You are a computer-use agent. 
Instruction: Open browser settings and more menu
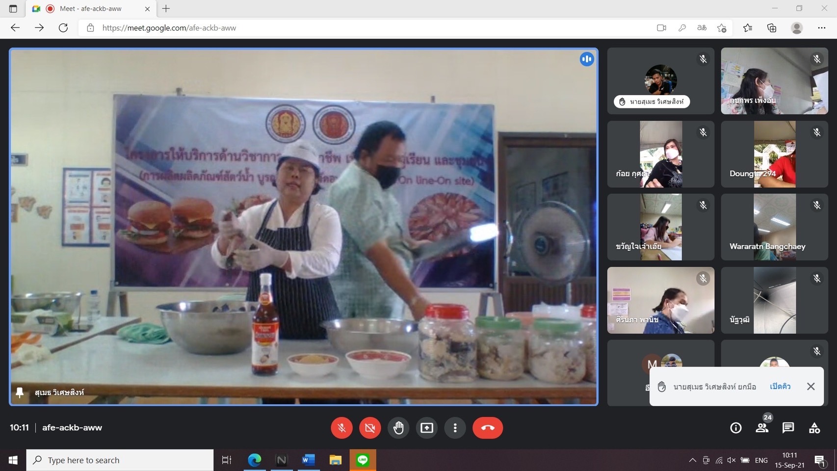(821, 28)
